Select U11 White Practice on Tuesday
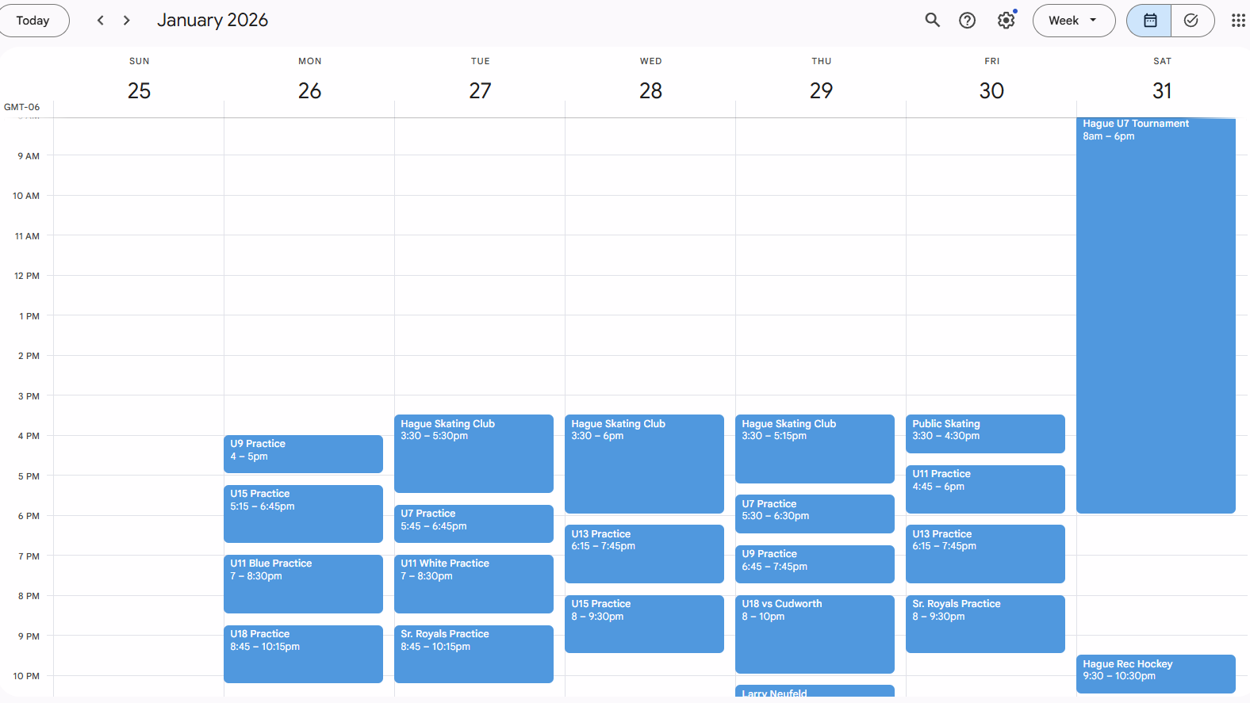The width and height of the screenshot is (1250, 703). (474, 583)
